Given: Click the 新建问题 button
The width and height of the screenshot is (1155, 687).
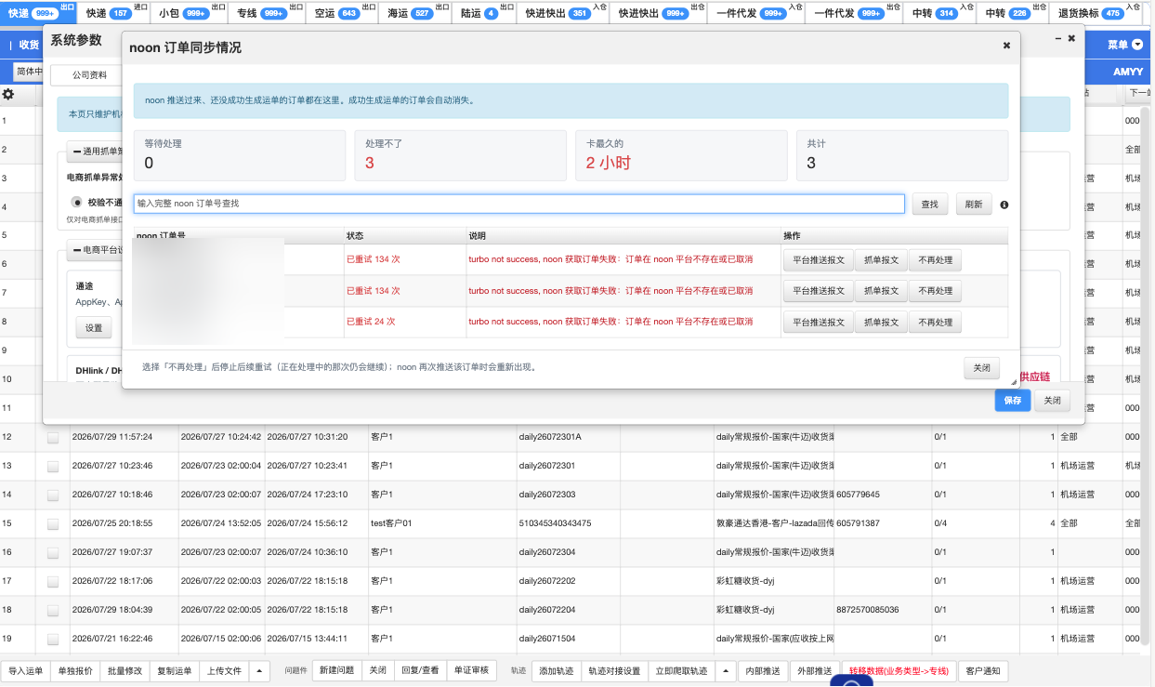Looking at the screenshot, I should click(336, 671).
